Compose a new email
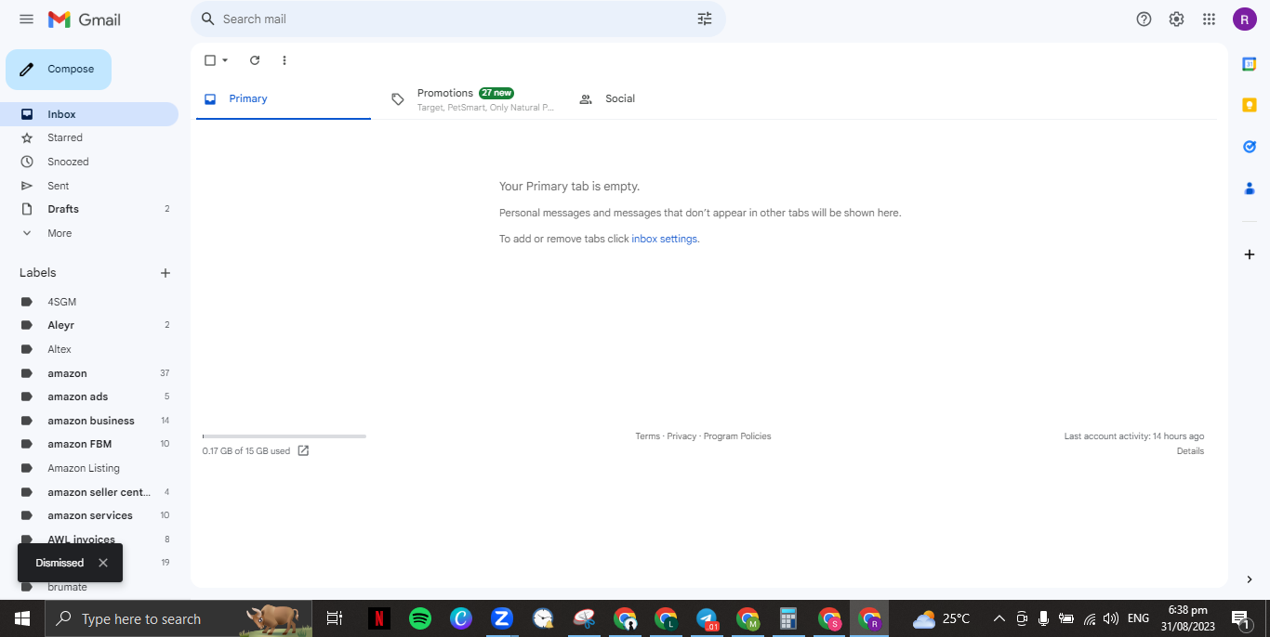This screenshot has width=1270, height=637. [x=59, y=70]
